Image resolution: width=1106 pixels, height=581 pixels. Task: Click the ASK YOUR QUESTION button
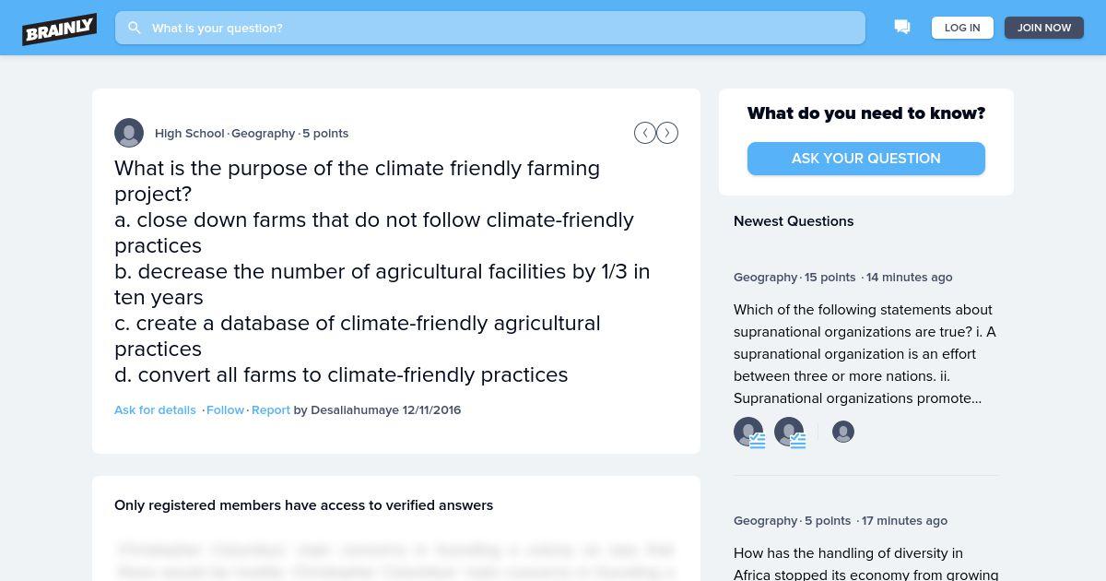tap(866, 159)
